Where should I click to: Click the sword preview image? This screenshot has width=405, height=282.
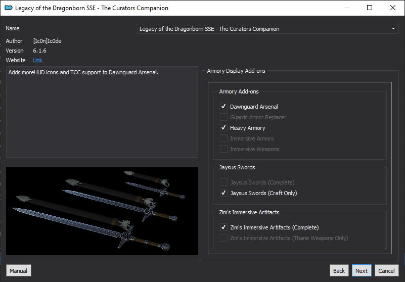tap(102, 211)
